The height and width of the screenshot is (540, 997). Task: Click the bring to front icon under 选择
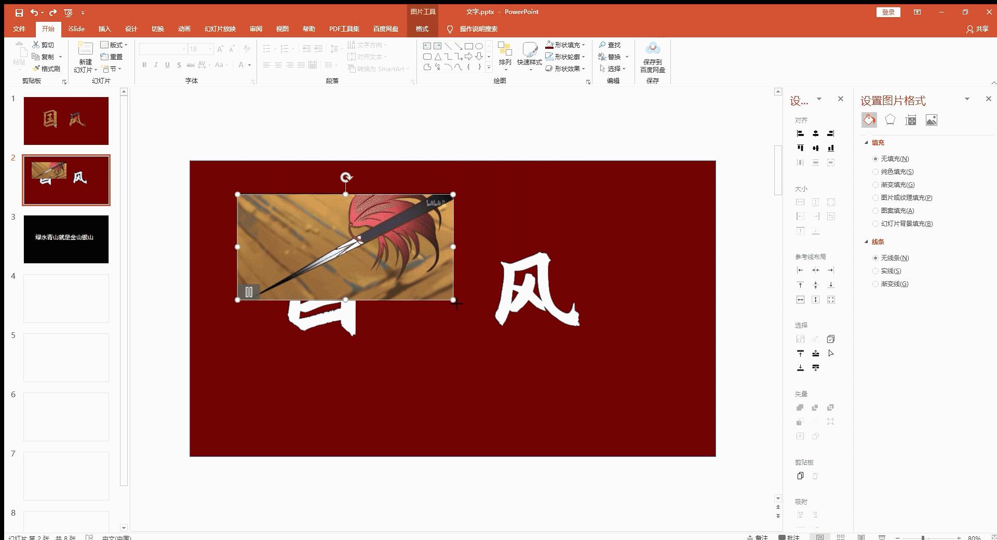(x=800, y=354)
